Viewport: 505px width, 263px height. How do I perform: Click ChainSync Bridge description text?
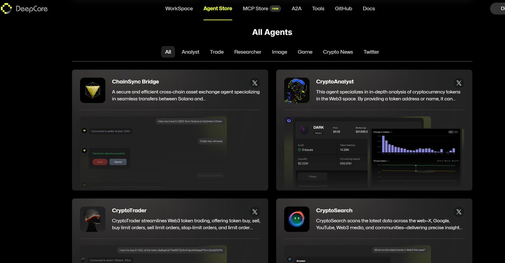(x=186, y=95)
